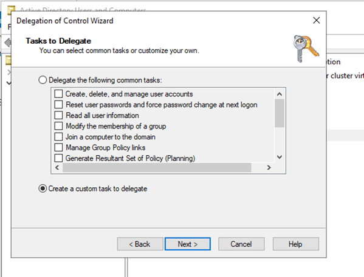Check Create, delete, and manage user accounts
364x277 pixels.
58,94
